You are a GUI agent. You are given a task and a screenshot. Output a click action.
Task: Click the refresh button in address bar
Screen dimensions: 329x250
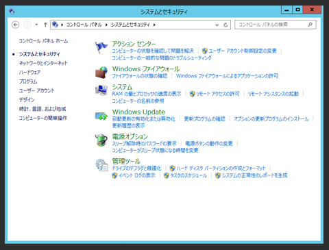(x=226, y=25)
